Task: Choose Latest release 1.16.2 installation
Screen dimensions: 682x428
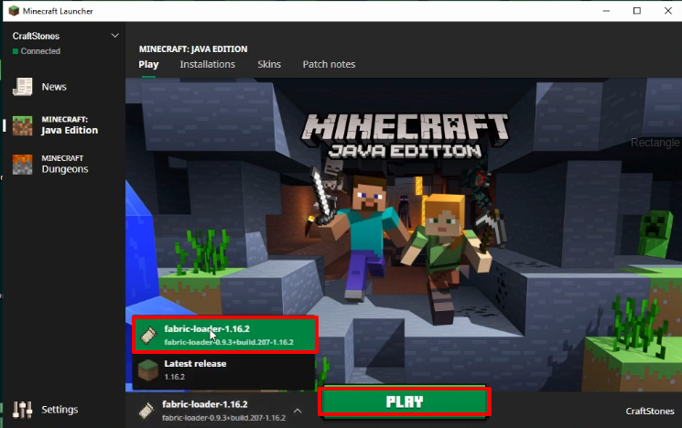Action: pyautogui.click(x=223, y=370)
